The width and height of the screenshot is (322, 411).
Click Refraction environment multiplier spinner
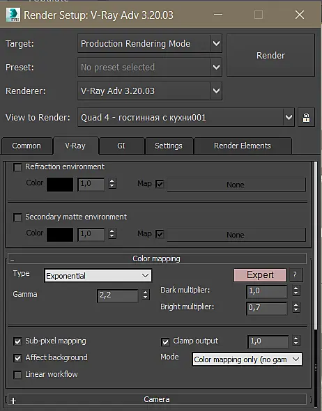pyautogui.click(x=112, y=183)
